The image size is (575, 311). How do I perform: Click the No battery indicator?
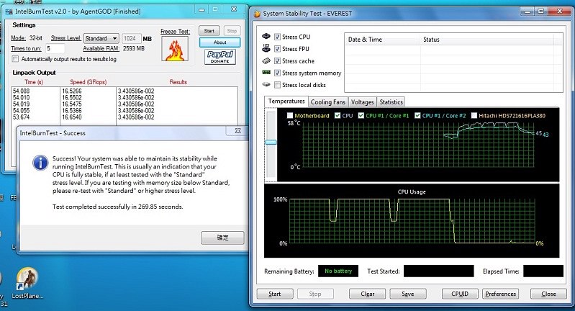338,271
